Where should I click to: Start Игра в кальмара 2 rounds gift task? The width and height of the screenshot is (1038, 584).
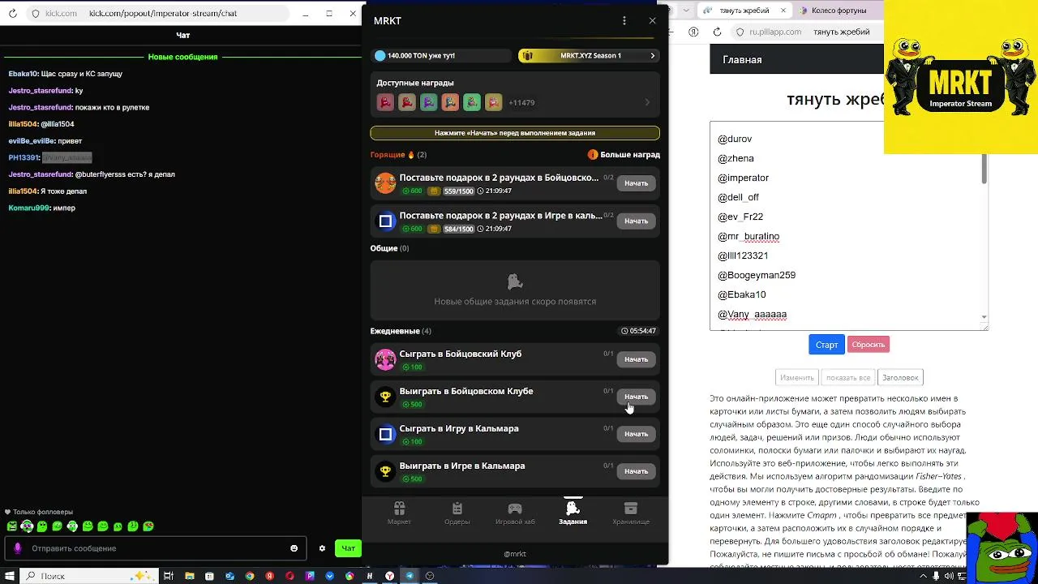[x=636, y=221]
